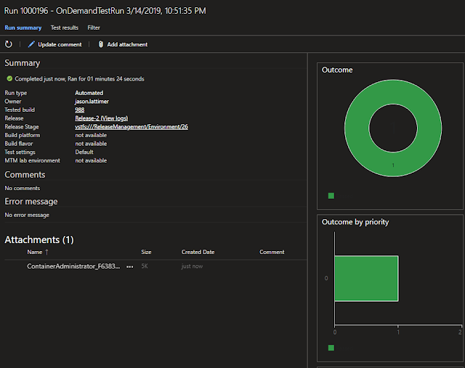Click the green completed status checkmark icon
This screenshot has width=465, height=368.
9,78
